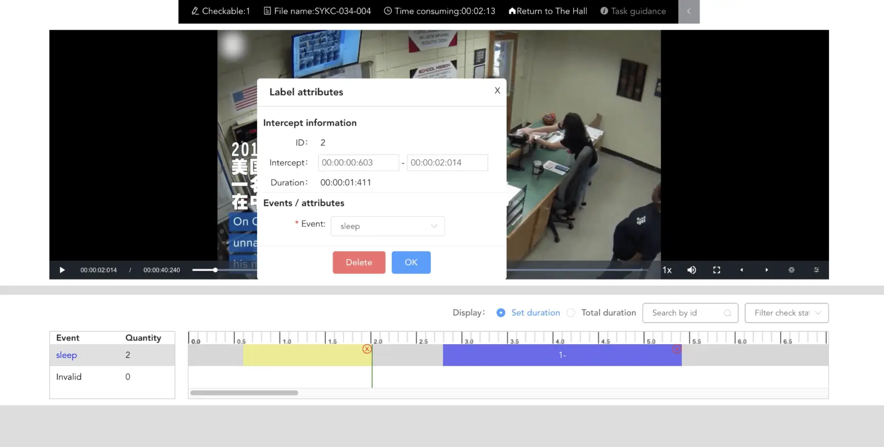Screen dimensions: 884x447
Task: Open the video options list icon
Action: (x=816, y=270)
